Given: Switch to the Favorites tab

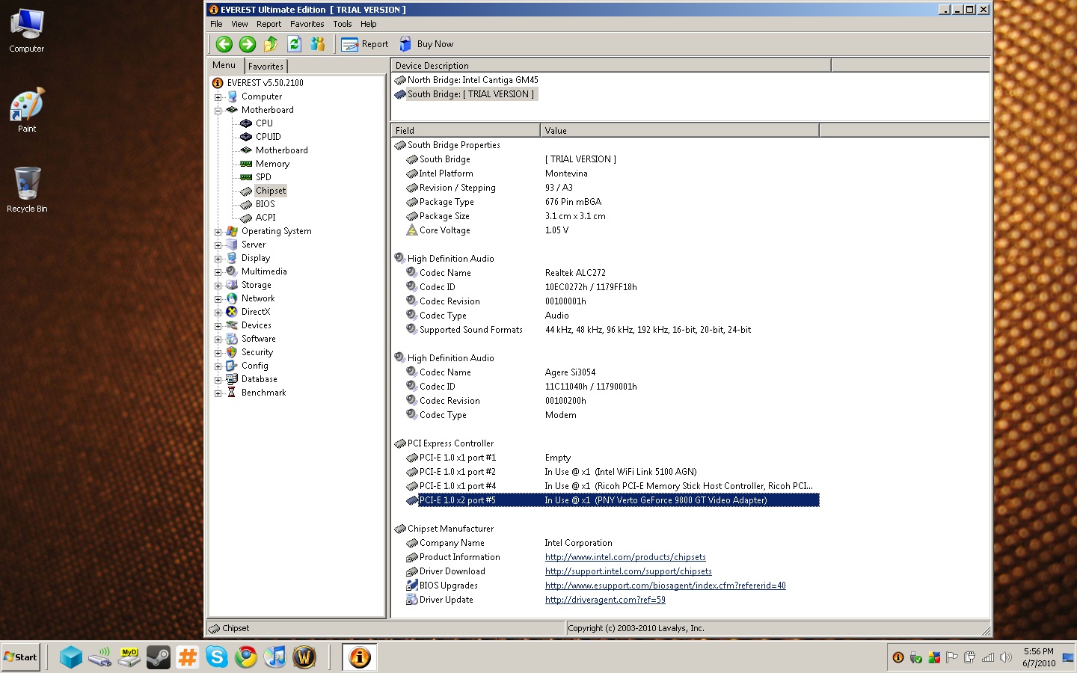Looking at the screenshot, I should (x=266, y=67).
